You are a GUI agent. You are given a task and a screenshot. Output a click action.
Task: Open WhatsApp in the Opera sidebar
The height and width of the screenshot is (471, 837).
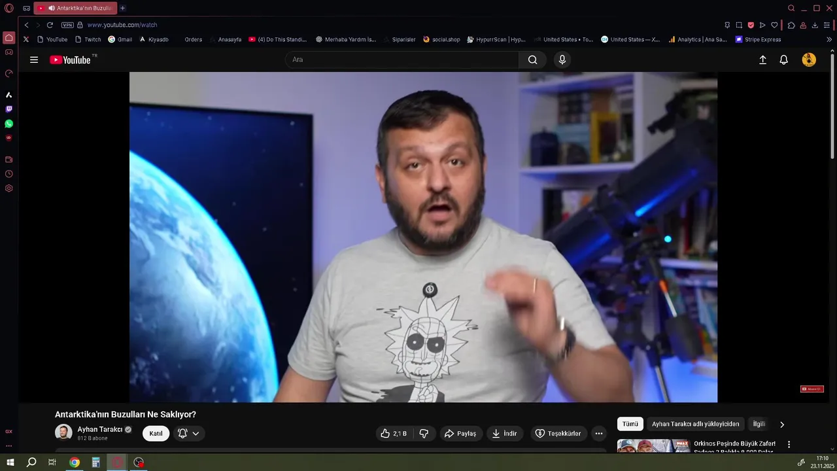[9, 124]
